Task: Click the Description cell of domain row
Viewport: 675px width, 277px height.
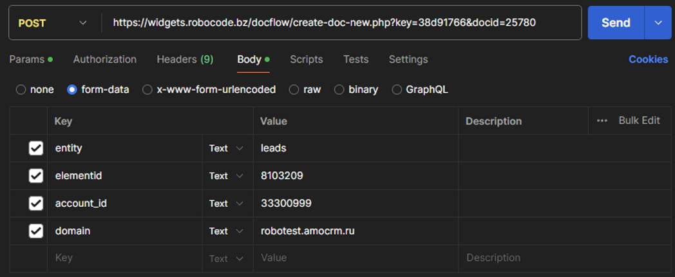Action: point(565,231)
